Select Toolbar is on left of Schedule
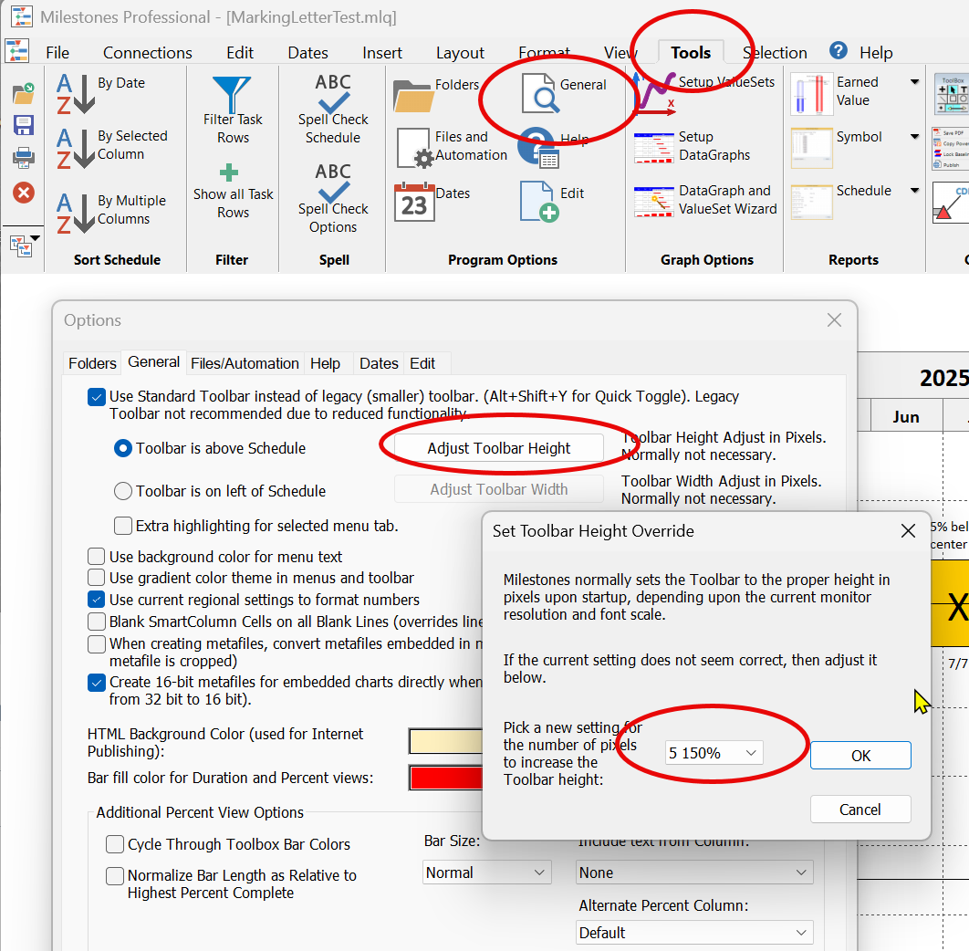The width and height of the screenshot is (969, 951). click(x=123, y=491)
